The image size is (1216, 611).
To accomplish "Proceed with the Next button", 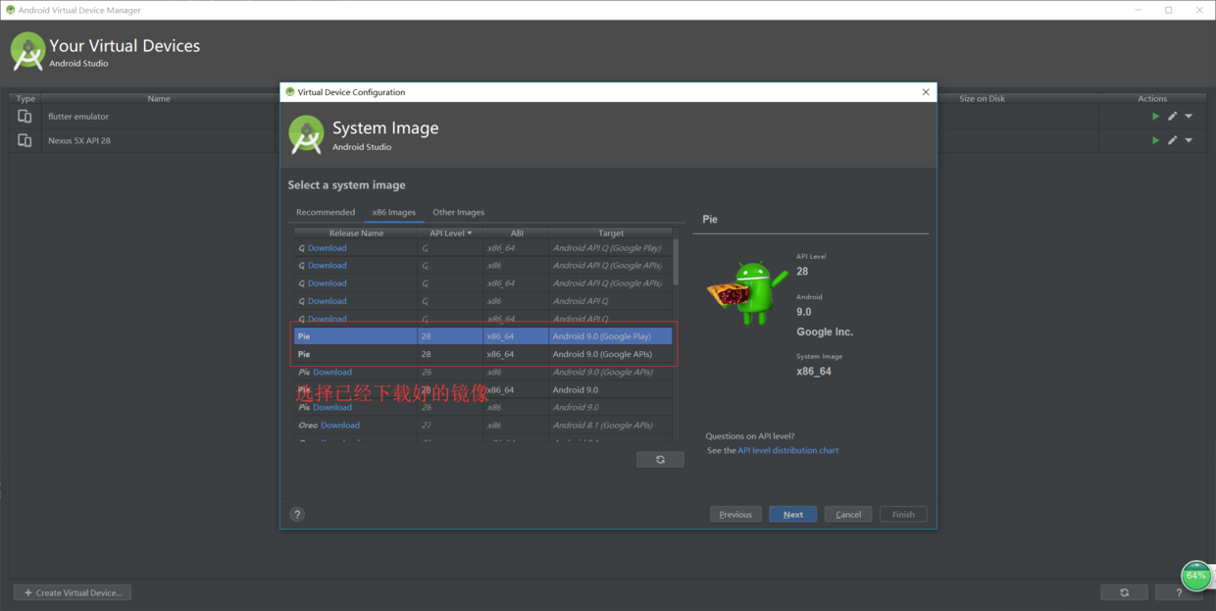I will click(793, 514).
